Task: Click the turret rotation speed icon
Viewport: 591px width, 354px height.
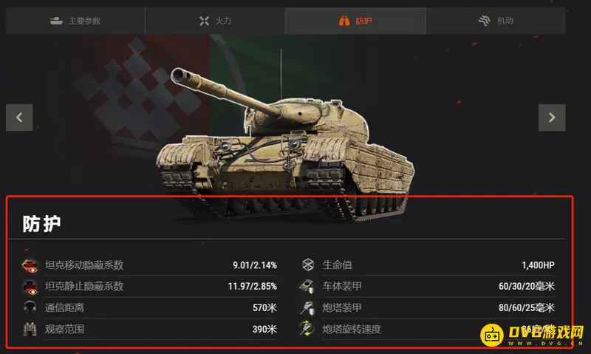Action: 307,328
